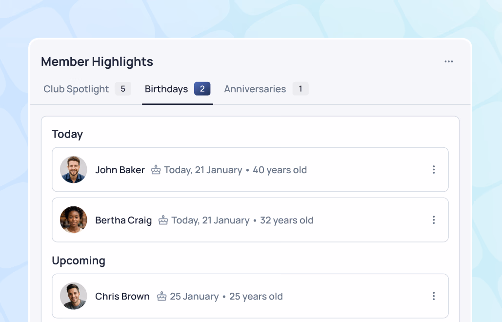The image size is (502, 322).
Task: Open Chris Brown's row options menu
Action: pos(434,296)
